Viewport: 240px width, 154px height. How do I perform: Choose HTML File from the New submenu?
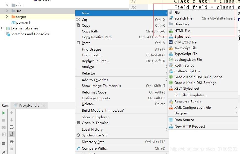[x=182, y=31]
